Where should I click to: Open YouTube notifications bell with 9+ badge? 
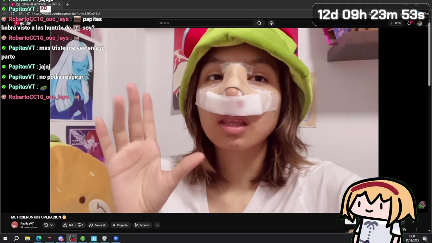pyautogui.click(x=409, y=23)
